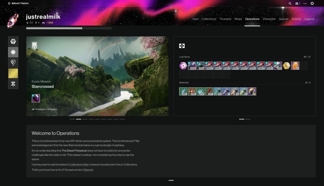Image resolution: width=324 pixels, height=186 pixels.
Task: Click the Fireteam: 1-3 Players label
Action: click(44, 109)
